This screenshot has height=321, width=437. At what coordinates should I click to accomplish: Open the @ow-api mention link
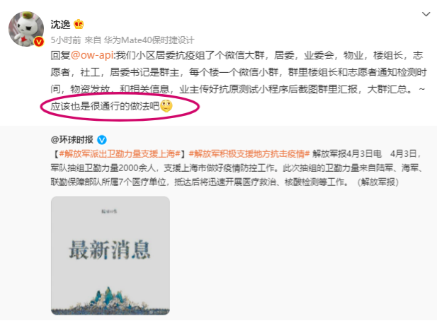pos(92,55)
